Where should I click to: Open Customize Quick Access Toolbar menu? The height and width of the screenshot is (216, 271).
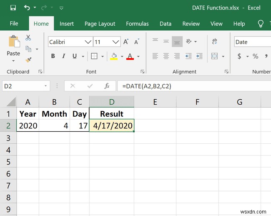click(61, 8)
